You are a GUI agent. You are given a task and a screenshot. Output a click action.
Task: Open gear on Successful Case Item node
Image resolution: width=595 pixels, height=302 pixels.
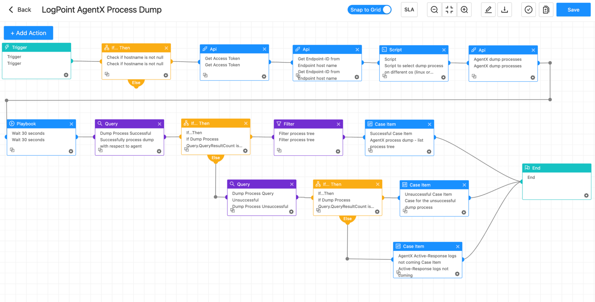[x=429, y=152]
